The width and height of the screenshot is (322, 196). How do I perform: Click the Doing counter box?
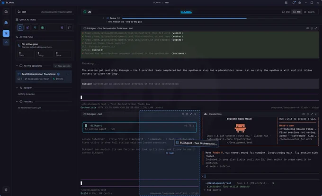tap(44, 54)
